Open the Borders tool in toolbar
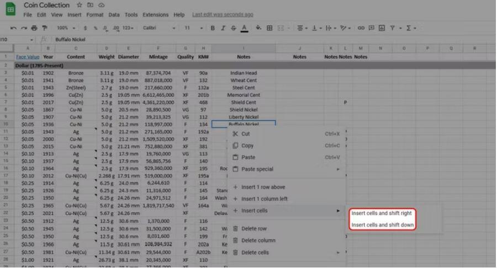This screenshot has height=268, width=497. click(269, 28)
